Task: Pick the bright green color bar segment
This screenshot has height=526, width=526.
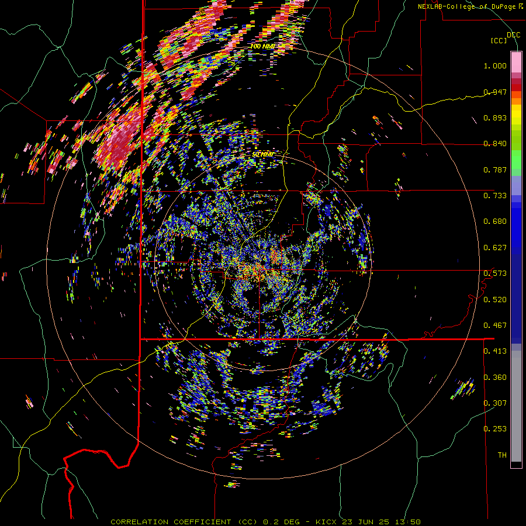Action: 516,160
